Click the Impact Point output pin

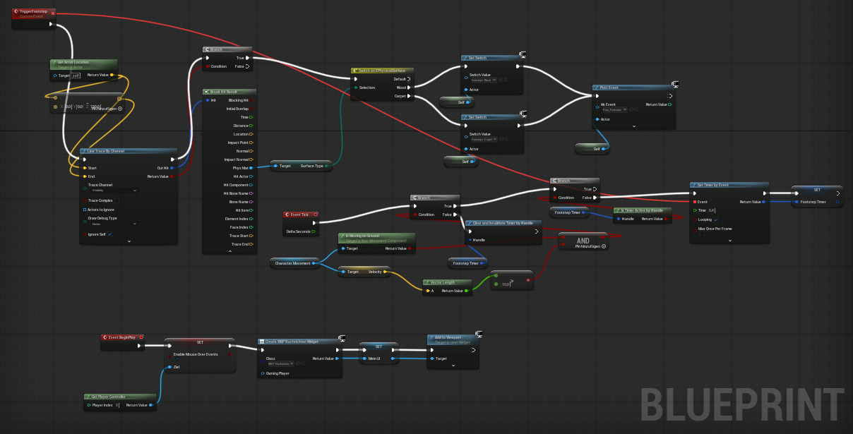pyautogui.click(x=251, y=143)
